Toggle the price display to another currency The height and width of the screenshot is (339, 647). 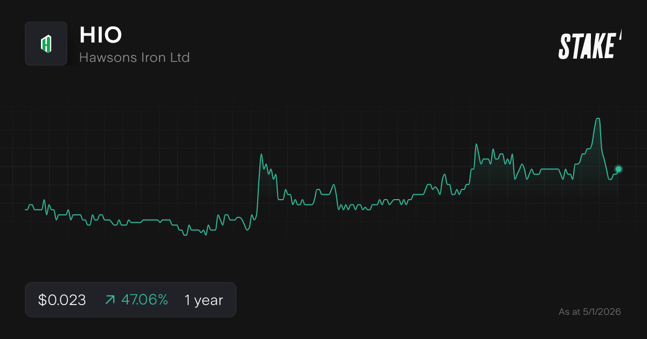61,300
